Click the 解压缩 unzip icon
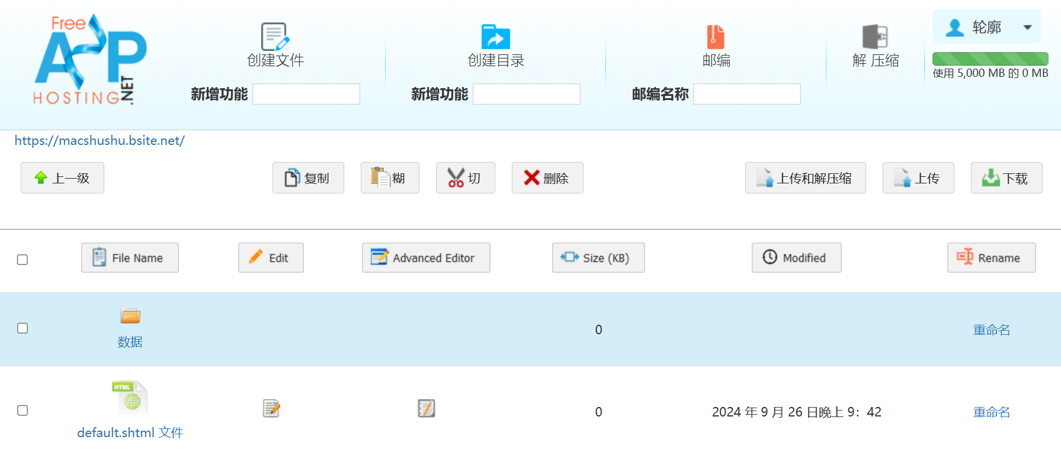The height and width of the screenshot is (449, 1061). tap(875, 37)
